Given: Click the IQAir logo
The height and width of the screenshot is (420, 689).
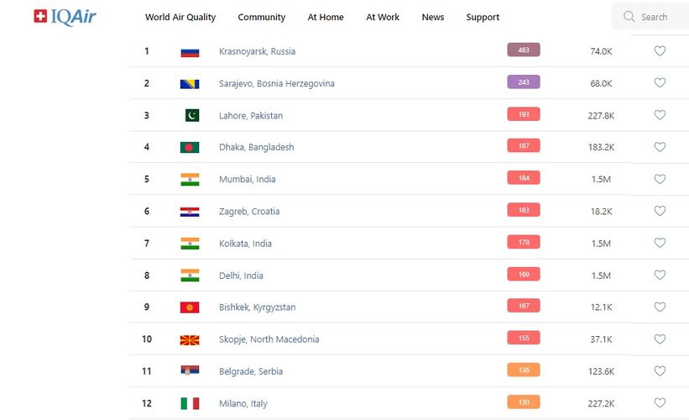Looking at the screenshot, I should (x=65, y=17).
